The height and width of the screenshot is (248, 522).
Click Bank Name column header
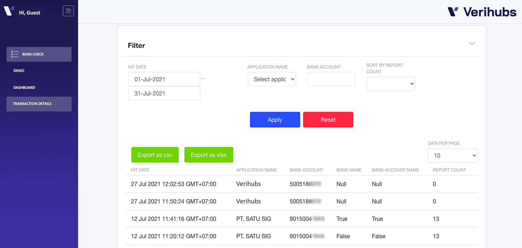coord(349,170)
